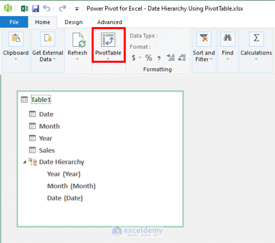Click the Month column icon
This screenshot has height=243, width=275.
pos(32,126)
